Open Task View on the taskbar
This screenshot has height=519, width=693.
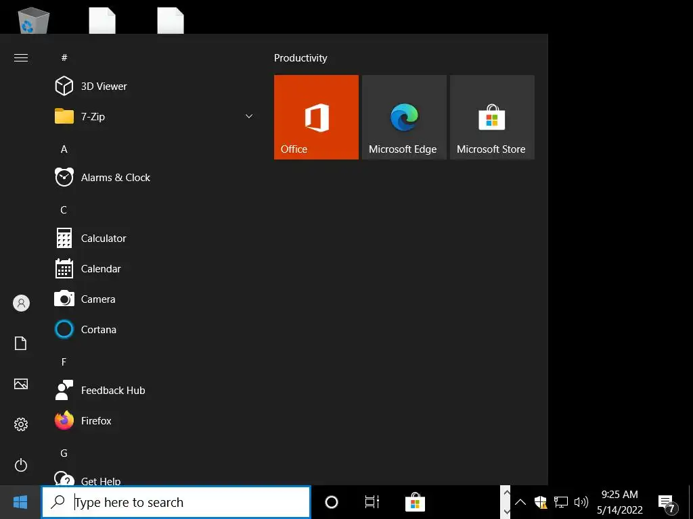[x=372, y=502]
